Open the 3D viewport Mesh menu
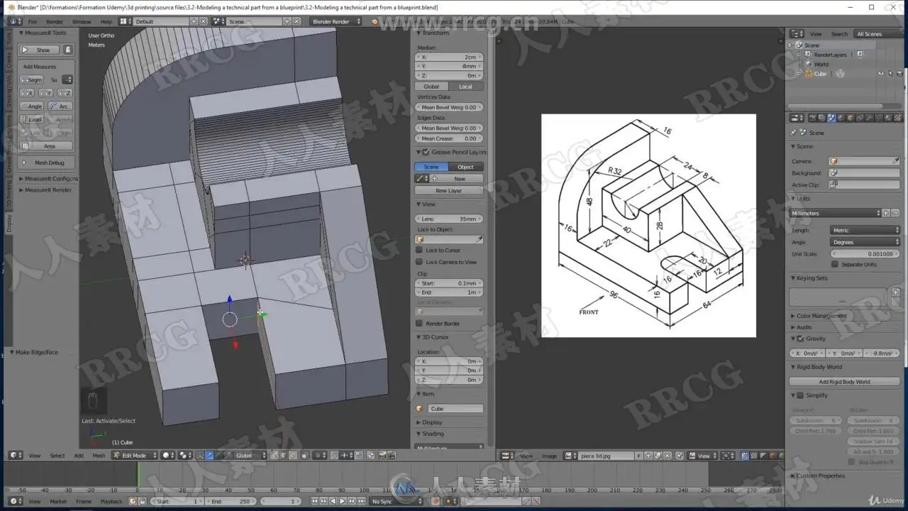Viewport: 908px width, 511px height. tap(99, 456)
